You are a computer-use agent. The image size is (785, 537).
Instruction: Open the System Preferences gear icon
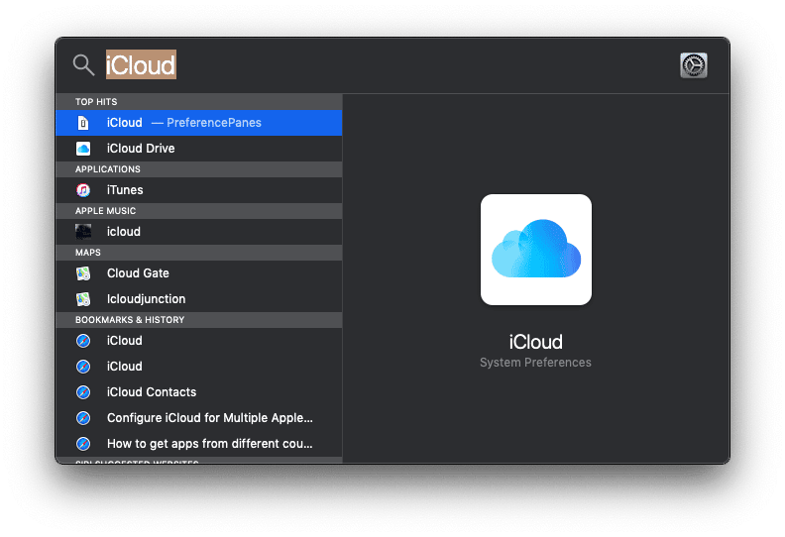[x=694, y=65]
